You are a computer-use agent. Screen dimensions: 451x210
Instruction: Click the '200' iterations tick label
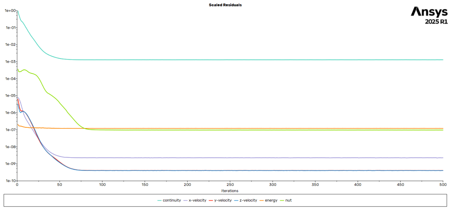(187, 184)
